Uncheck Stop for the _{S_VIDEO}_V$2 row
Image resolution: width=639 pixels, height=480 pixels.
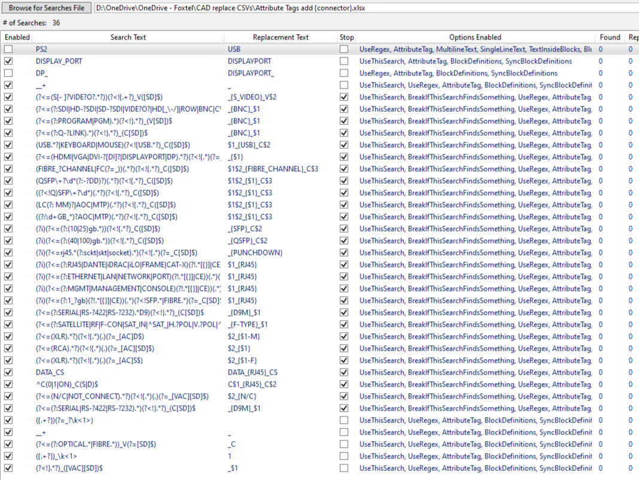(x=343, y=97)
